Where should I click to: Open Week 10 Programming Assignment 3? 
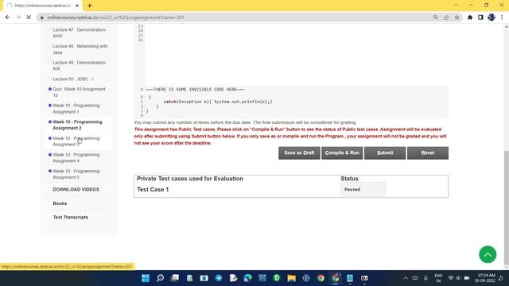pos(76,141)
